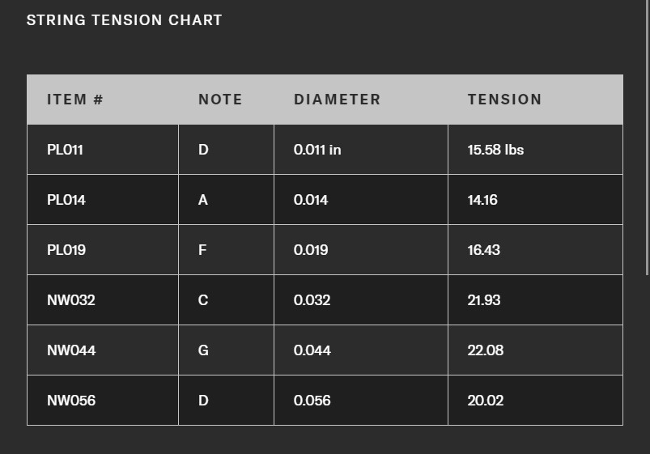Select the PL019 item cell
Screen dimensions: 650x454
(x=66, y=250)
